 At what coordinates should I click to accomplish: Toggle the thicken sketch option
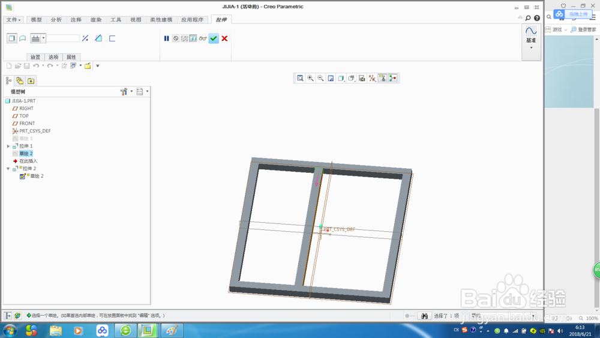(x=112, y=38)
